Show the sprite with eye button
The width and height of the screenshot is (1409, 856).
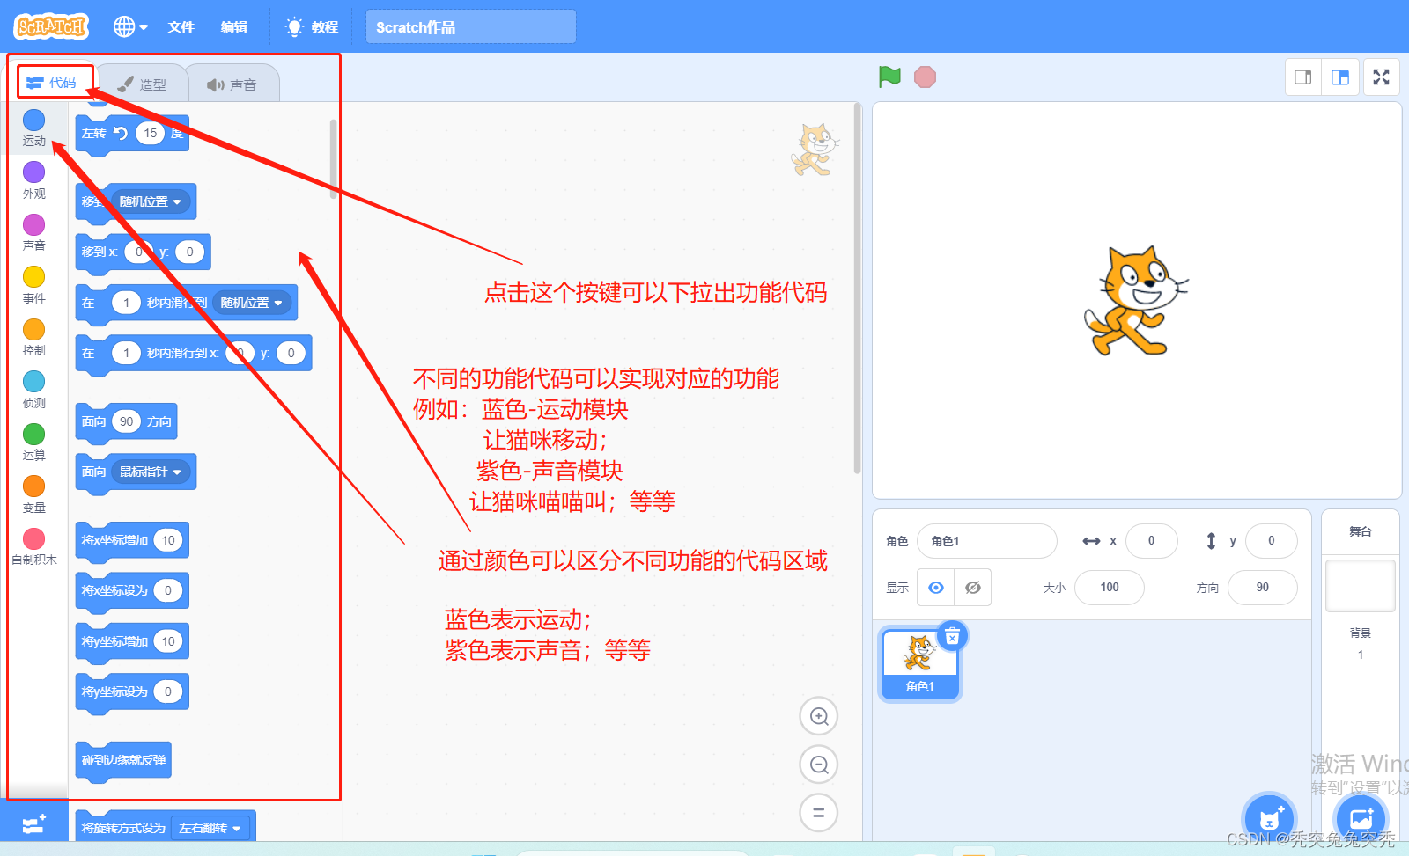click(x=936, y=588)
